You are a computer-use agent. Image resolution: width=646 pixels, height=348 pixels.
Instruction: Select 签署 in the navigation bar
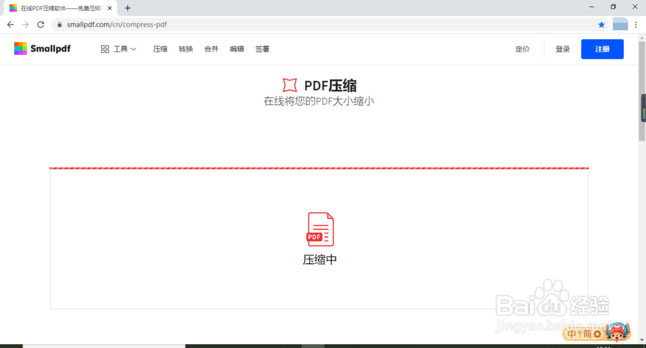click(262, 49)
